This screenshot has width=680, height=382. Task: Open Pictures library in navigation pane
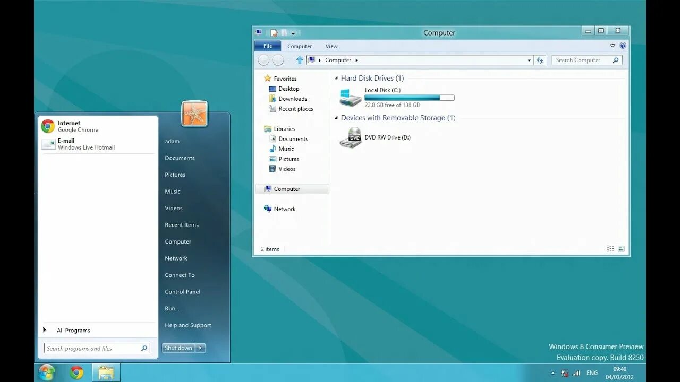[284, 159]
